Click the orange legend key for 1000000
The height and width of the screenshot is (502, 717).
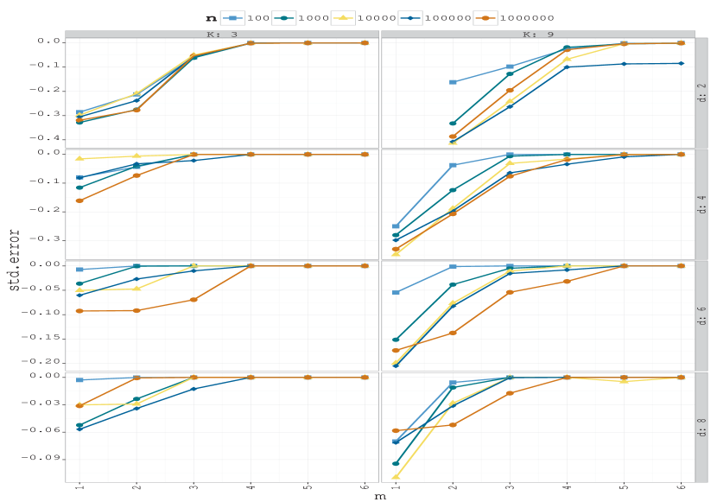(485, 18)
